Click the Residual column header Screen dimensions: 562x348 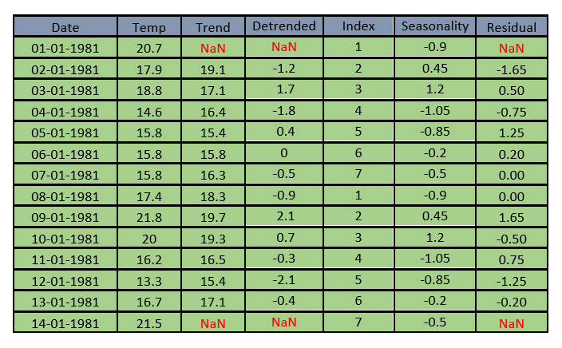[x=510, y=27]
